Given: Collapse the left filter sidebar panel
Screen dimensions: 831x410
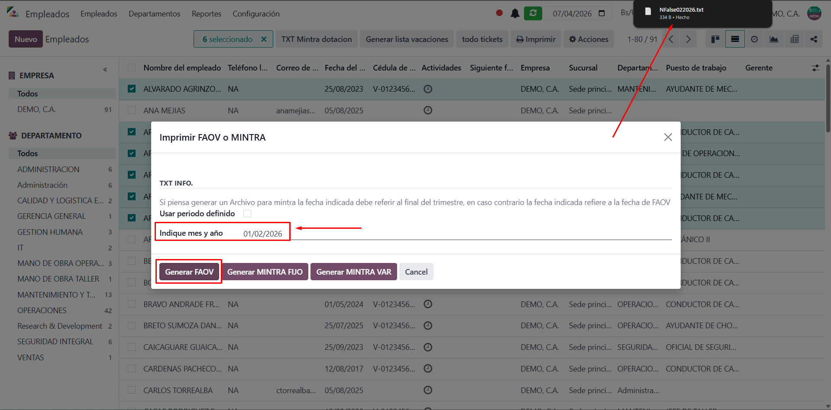Looking at the screenshot, I should click(x=105, y=70).
